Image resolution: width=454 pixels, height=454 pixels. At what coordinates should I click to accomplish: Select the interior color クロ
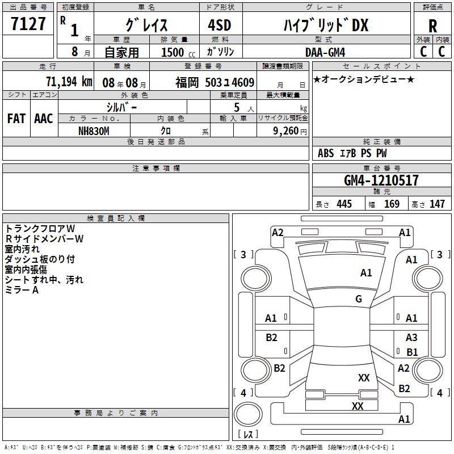[166, 131]
